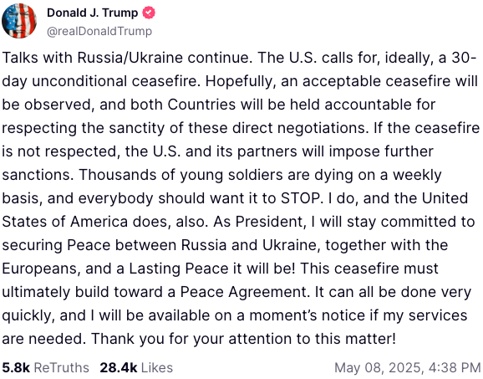Click the words As President in post

(x=258, y=222)
